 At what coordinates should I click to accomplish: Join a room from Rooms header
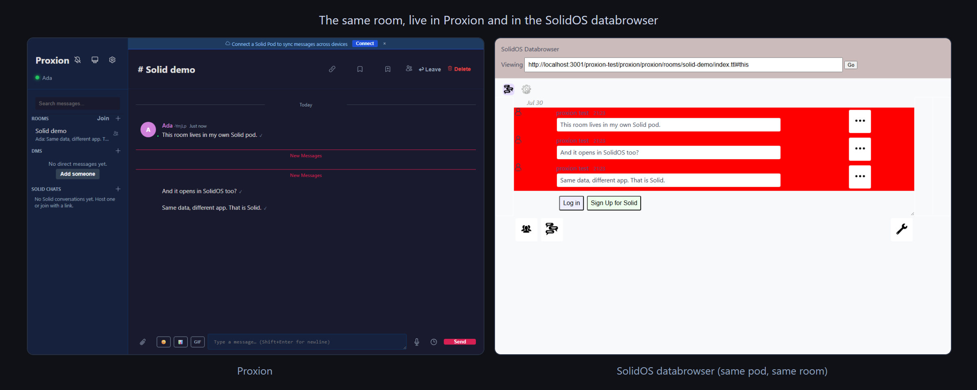tap(103, 118)
